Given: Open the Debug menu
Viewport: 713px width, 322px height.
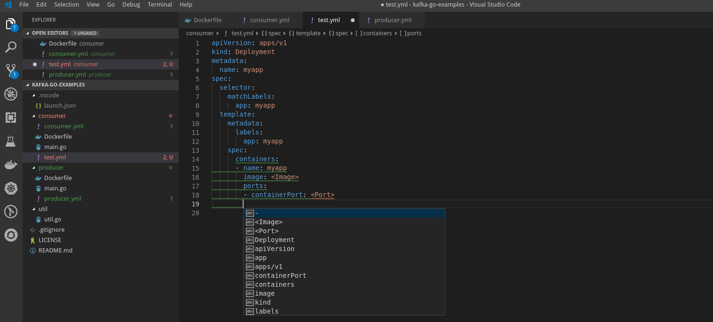Looking at the screenshot, I should pyautogui.click(x=131, y=5).
